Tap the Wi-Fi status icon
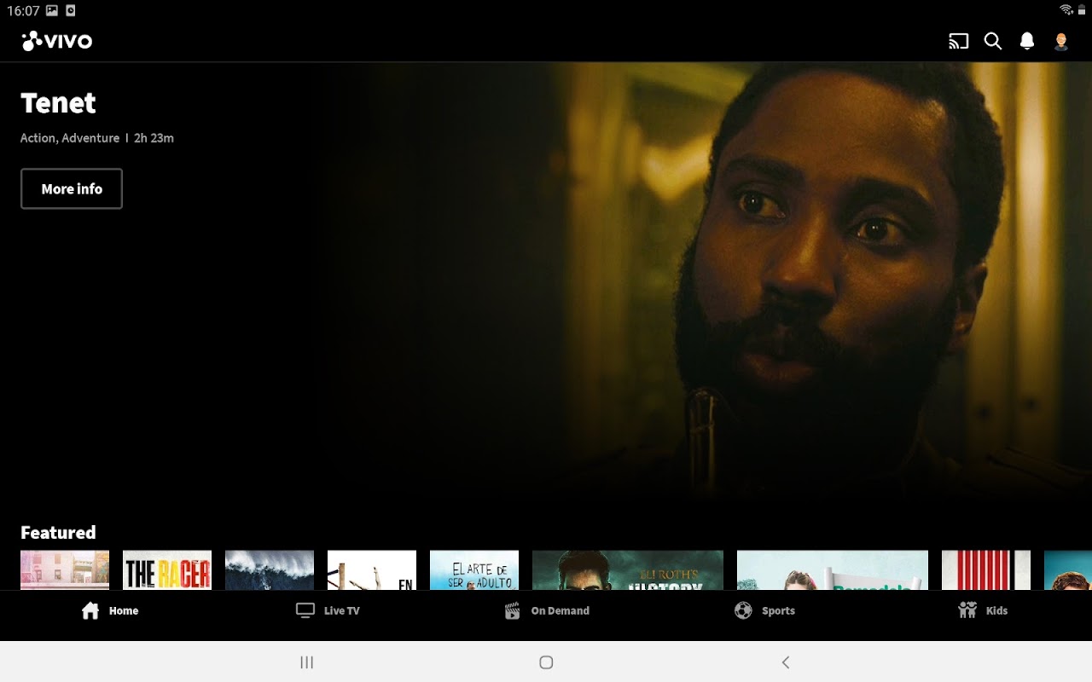This screenshot has width=1092, height=682. (x=1066, y=10)
